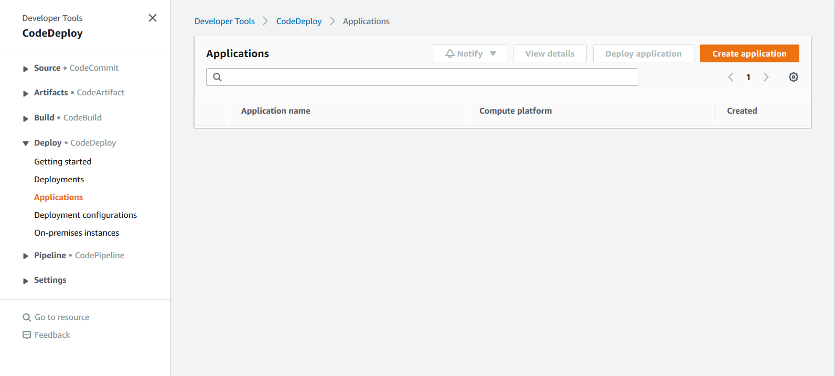Select Applications in the sidebar
835x376 pixels.
[59, 197]
